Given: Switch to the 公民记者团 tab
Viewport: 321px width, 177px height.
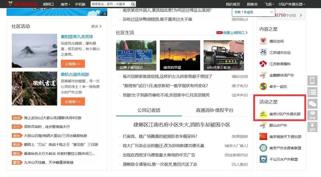Looking at the screenshot, I should 149,110.
